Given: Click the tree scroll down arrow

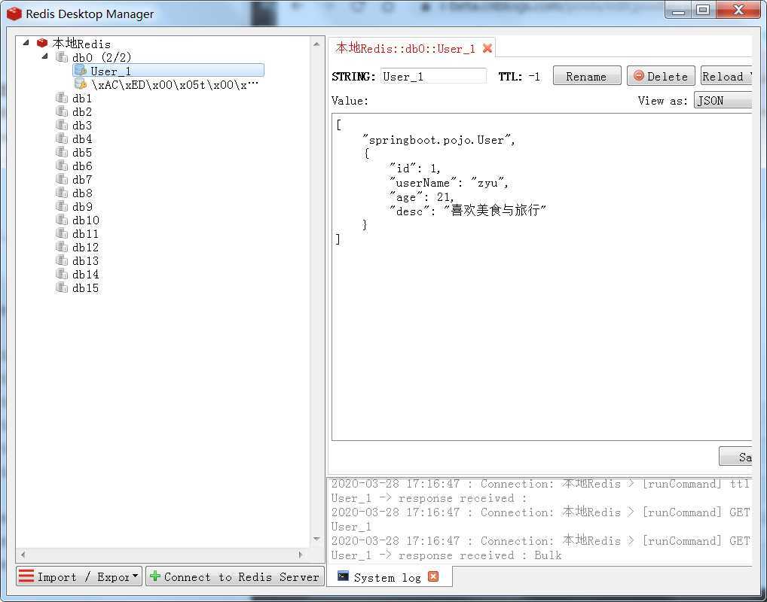Looking at the screenshot, I should pyautogui.click(x=316, y=539).
